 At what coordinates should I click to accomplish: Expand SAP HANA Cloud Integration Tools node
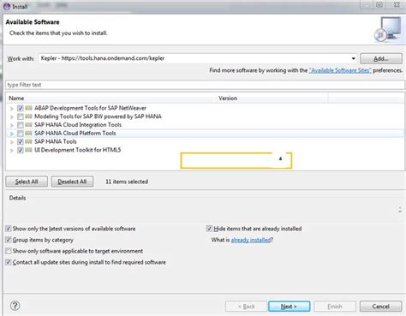click(x=12, y=125)
